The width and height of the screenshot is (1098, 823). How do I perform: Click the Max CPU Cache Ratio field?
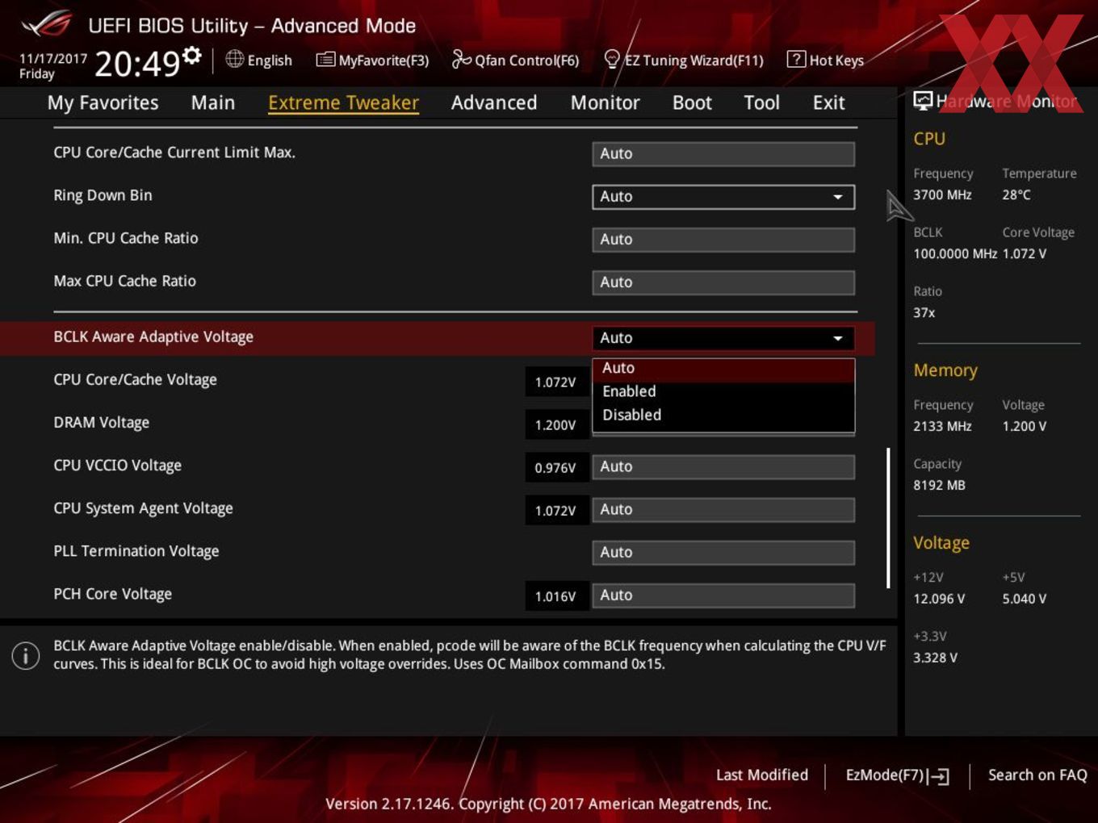click(x=723, y=282)
